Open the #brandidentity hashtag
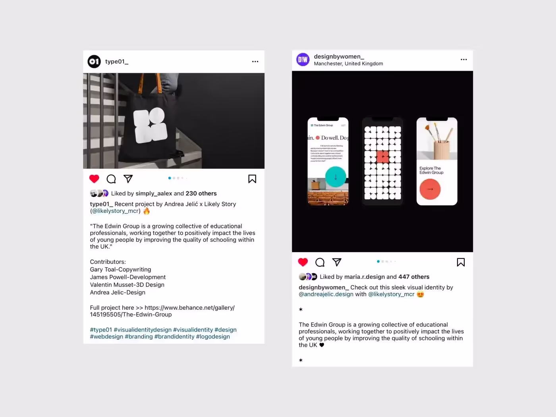Screen dimensions: 556x417 pyautogui.click(x=174, y=336)
